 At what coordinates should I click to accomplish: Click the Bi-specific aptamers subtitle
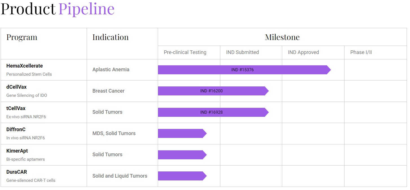[26, 159]
